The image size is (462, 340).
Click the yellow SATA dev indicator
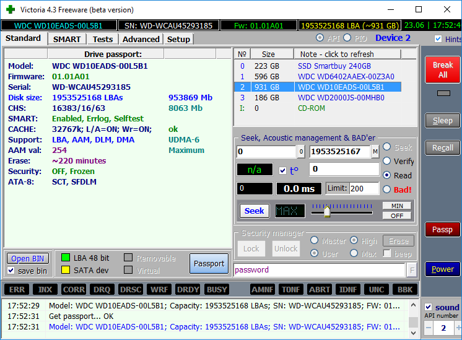tap(66, 270)
